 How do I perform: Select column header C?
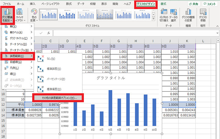pyautogui.click(x=51, y=41)
